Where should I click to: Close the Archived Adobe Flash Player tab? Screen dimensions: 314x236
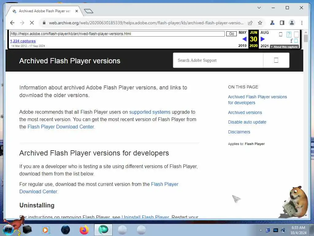[x=76, y=11]
